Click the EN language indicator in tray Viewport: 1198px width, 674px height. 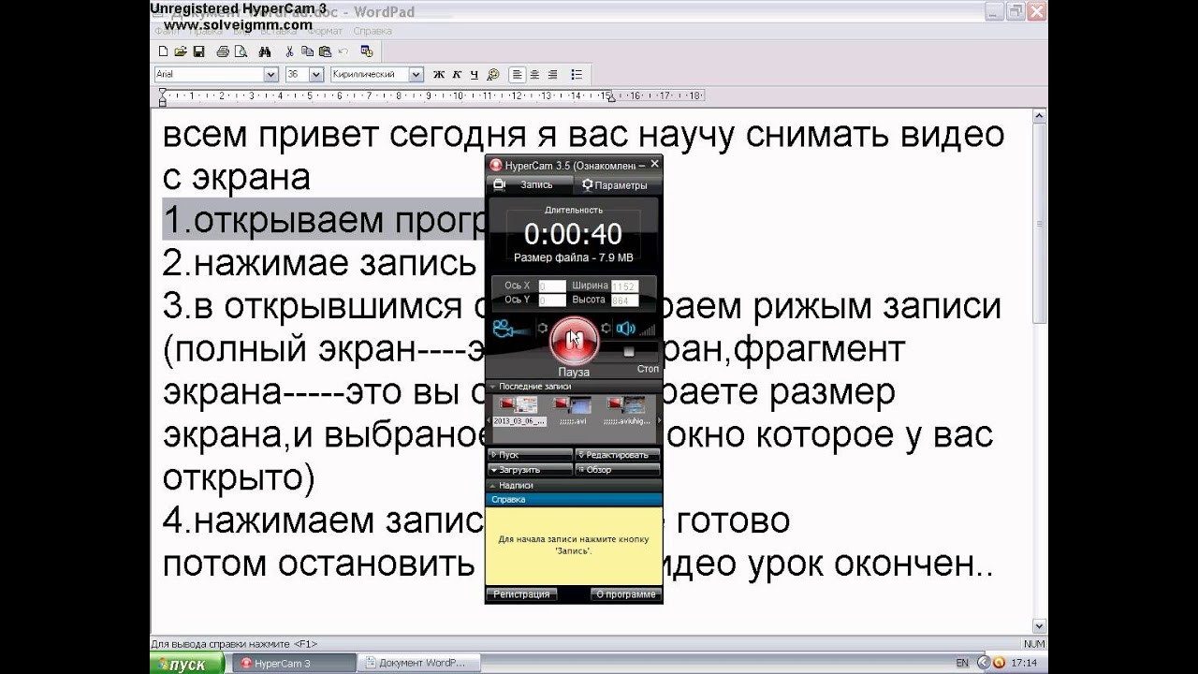(x=962, y=663)
